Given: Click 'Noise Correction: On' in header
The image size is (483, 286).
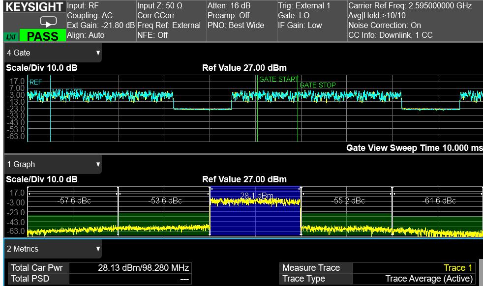Looking at the screenshot, I should point(385,26).
